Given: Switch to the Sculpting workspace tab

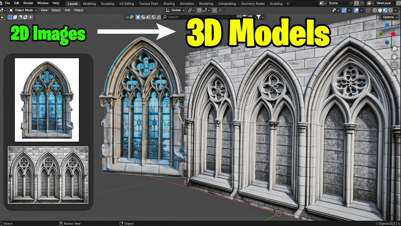Looking at the screenshot, I should [107, 4].
